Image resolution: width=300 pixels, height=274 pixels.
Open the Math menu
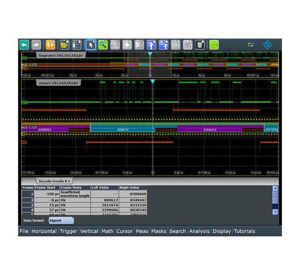[x=107, y=231]
